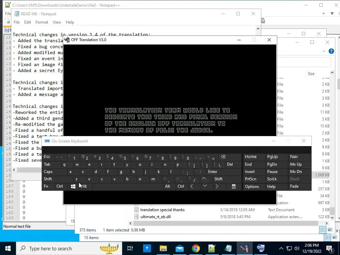The image size is (340, 255).
Task: Switch to OFF game in taskbar
Action: pos(244,248)
